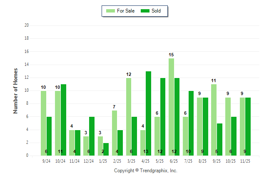Click the 9/25 For Sale bar
Image resolution: width=269 pixels, height=181 pixels.
coord(214,120)
